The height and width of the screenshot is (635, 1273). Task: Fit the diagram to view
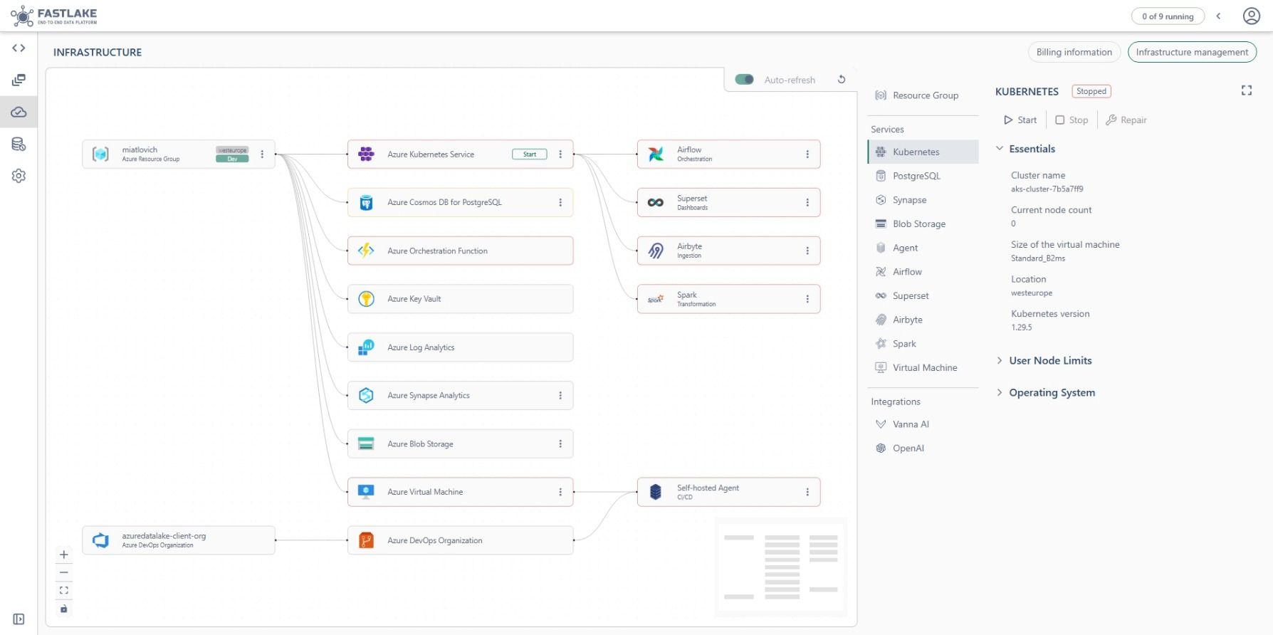pos(64,590)
